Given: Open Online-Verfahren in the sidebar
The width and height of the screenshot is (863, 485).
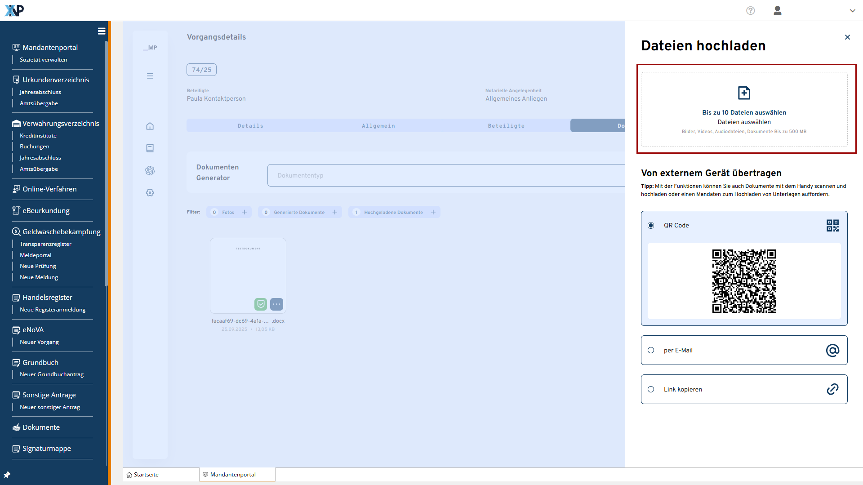Looking at the screenshot, I should point(49,189).
